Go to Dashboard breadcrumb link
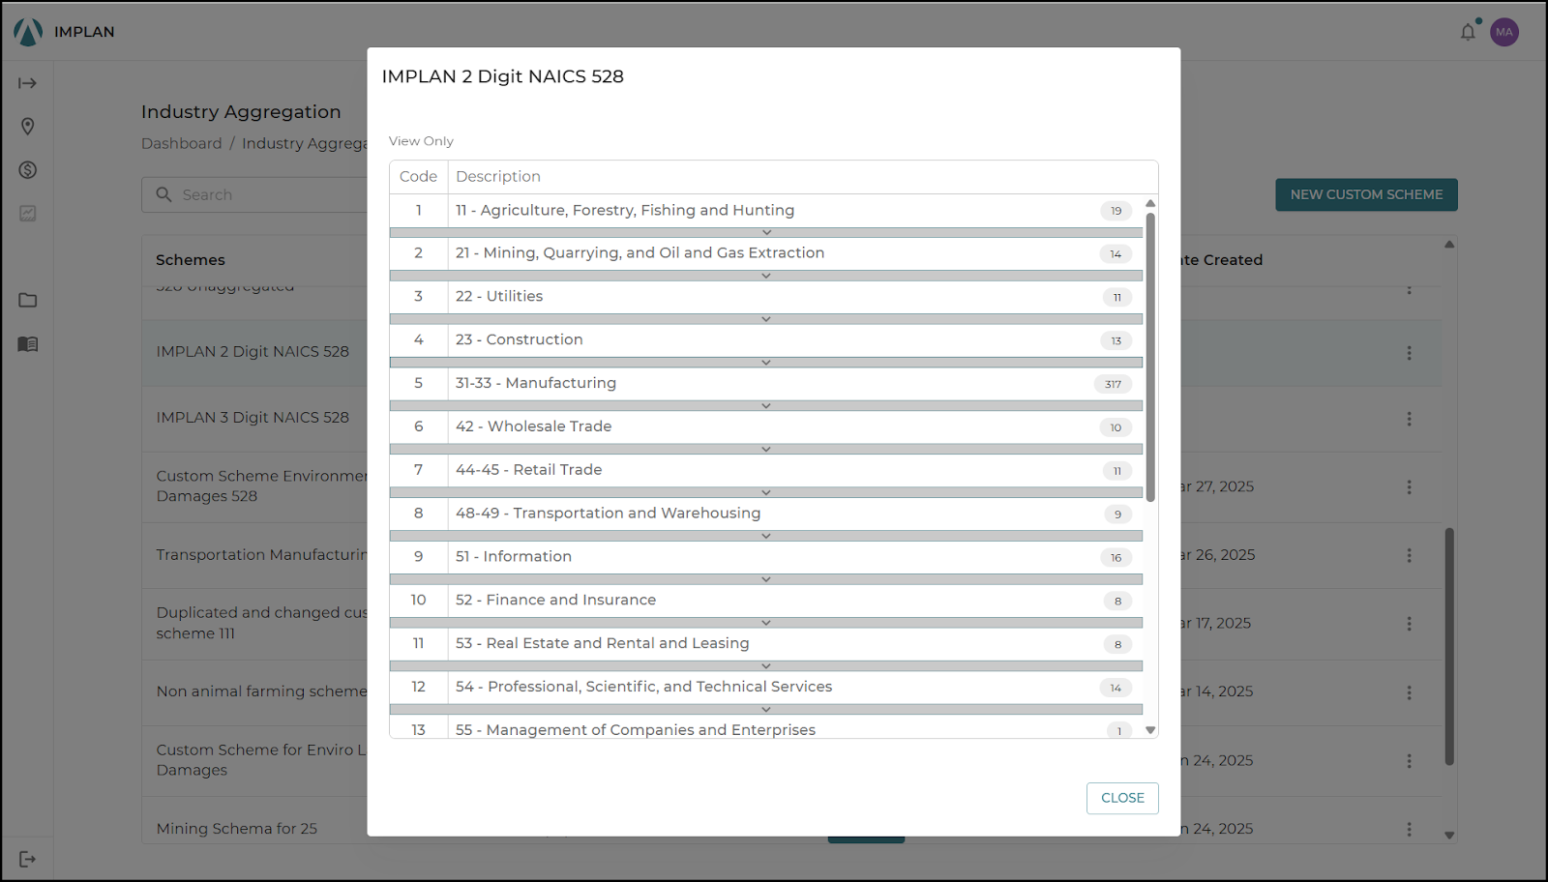 [x=181, y=143]
